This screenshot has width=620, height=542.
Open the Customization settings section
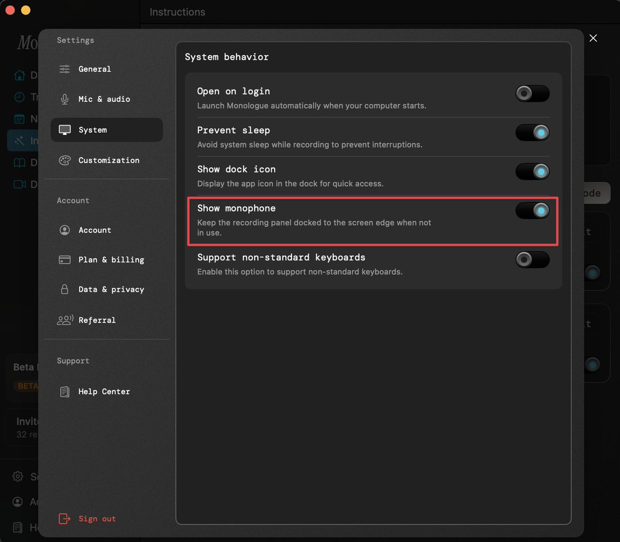[x=106, y=160]
